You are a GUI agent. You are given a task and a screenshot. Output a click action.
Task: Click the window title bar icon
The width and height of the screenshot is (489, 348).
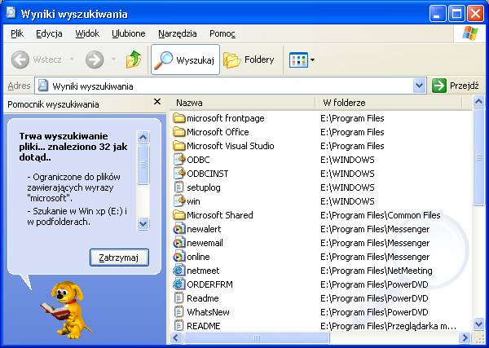pos(11,13)
